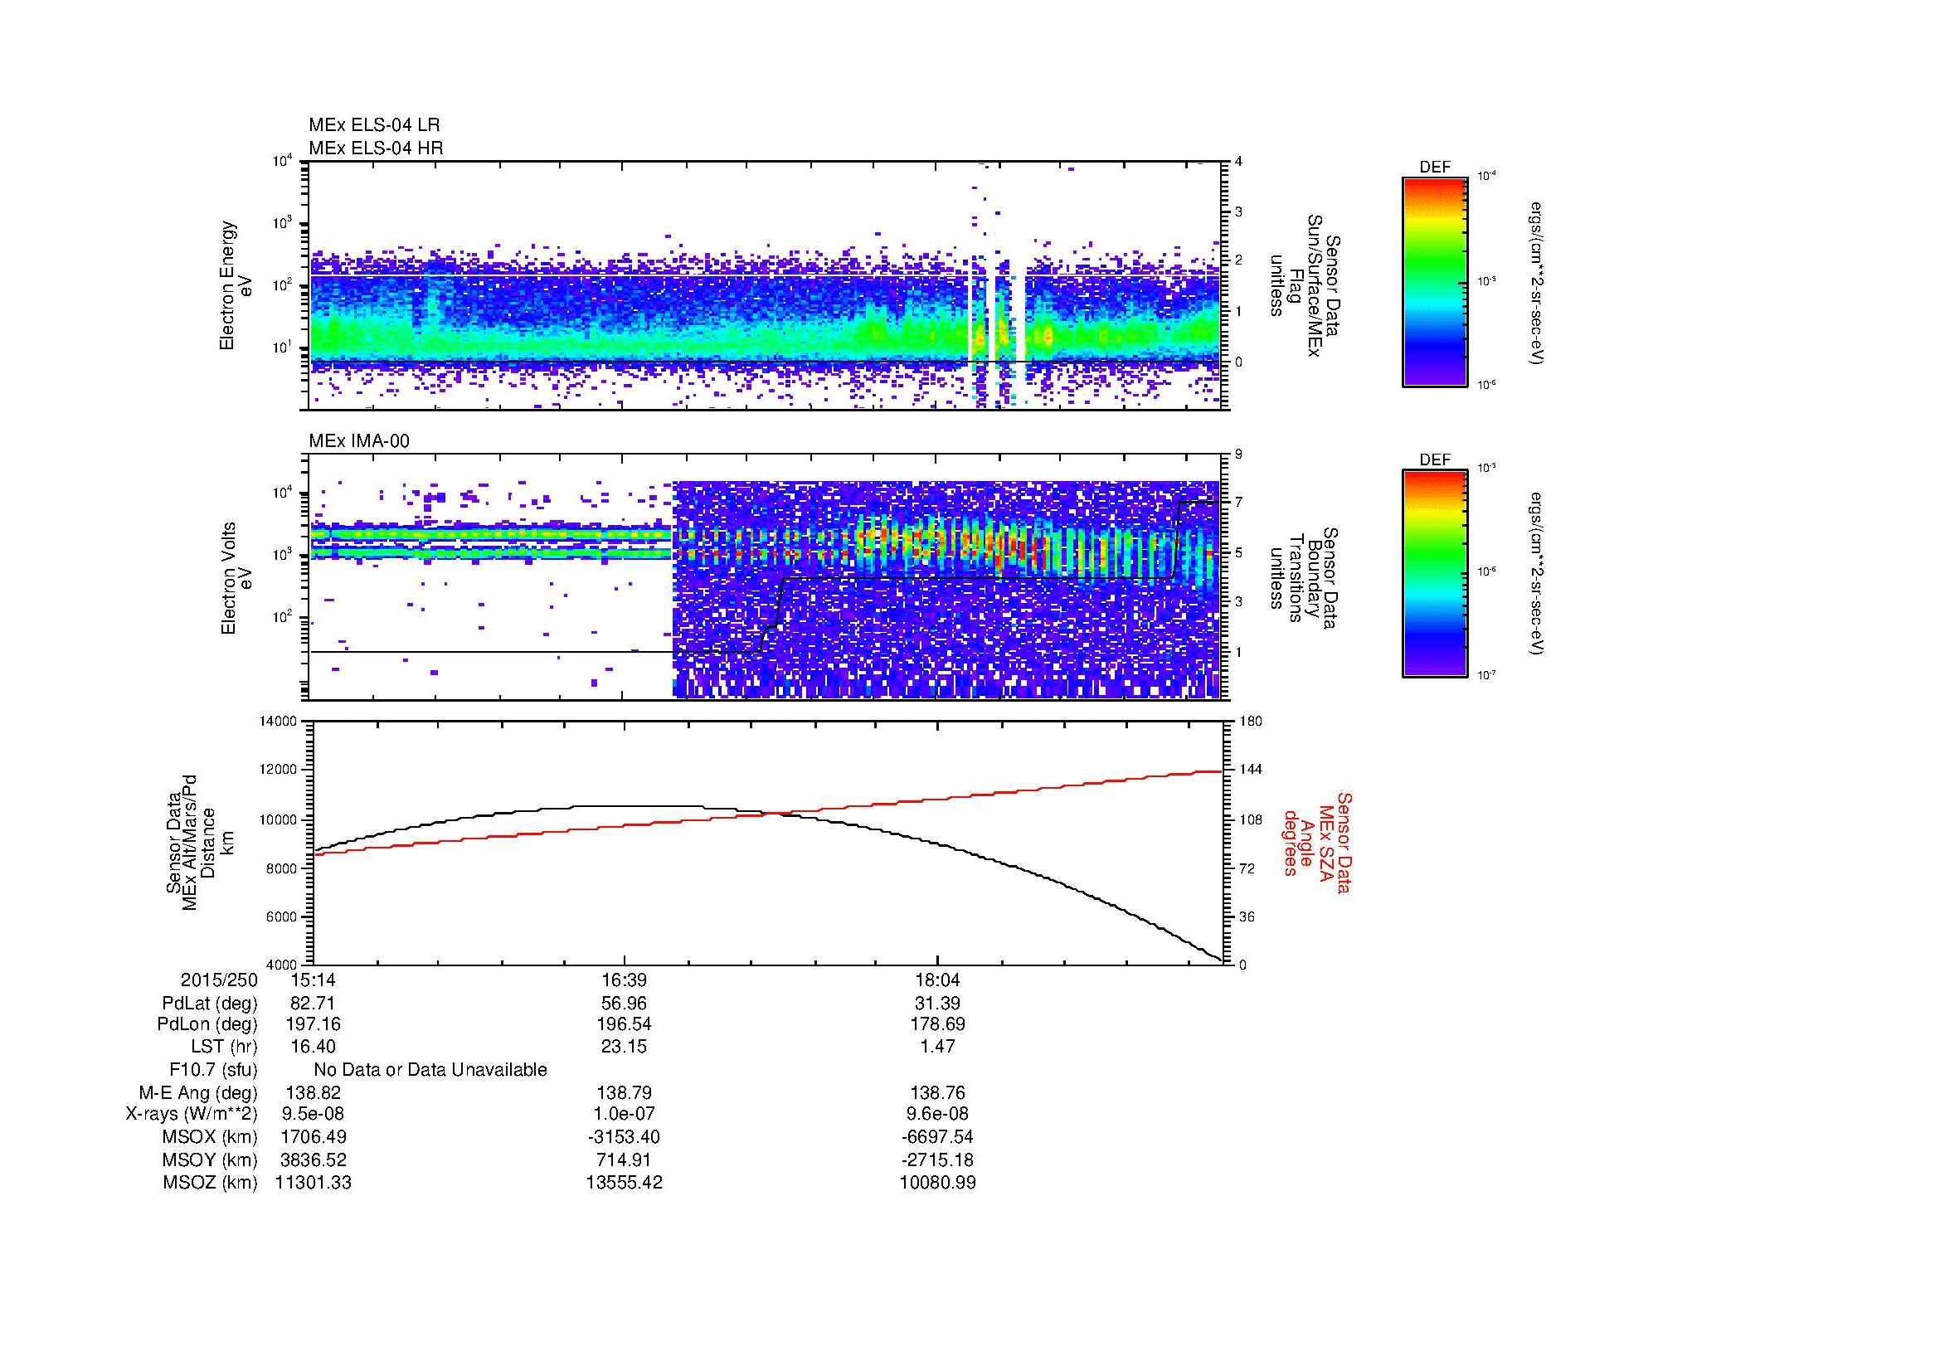Click the 'X-rays (W/m**2)' row label
The image size is (1940, 1371).
192,1114
